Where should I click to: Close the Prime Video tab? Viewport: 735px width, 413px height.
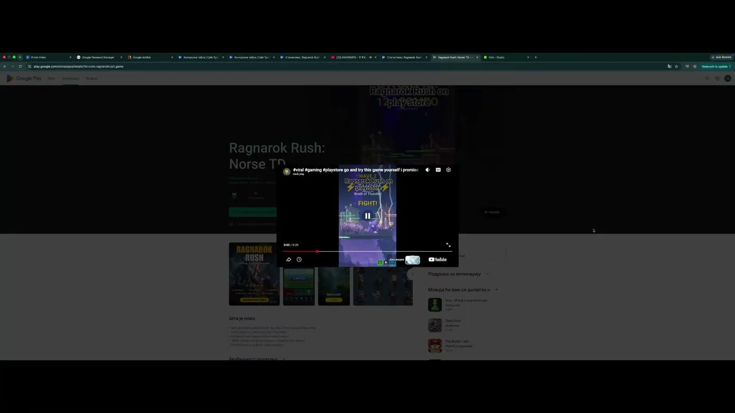[71, 57]
